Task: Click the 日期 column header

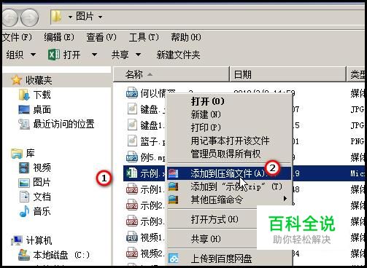Action: coord(288,74)
